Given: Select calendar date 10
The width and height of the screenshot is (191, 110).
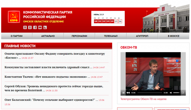Looking at the screenshot, I should [96, 21].
